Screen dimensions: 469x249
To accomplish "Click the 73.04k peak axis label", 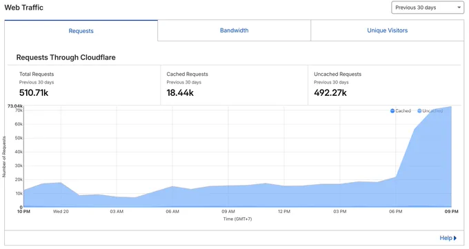I will (x=15, y=106).
